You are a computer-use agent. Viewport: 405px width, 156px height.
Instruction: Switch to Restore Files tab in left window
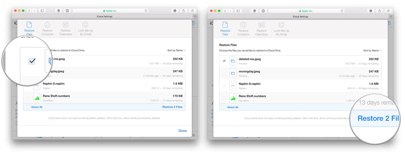(x=29, y=29)
